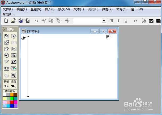Select the DVD icon in palette
The image size is (162, 115).
14,68
